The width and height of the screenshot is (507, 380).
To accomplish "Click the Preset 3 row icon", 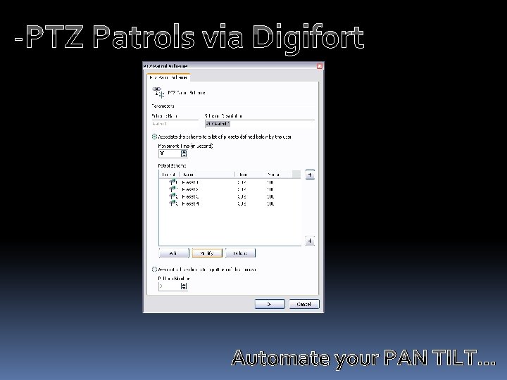I will point(173,196).
